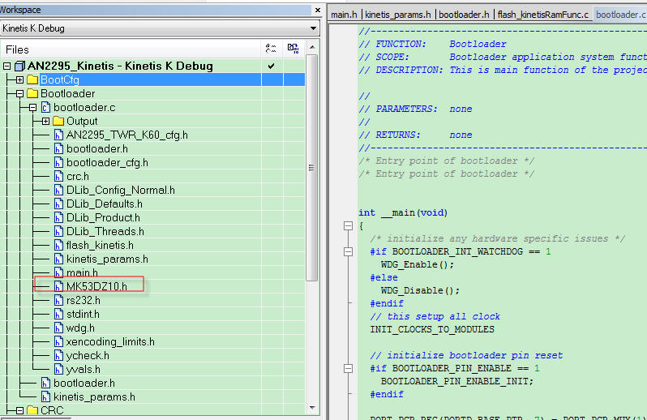647x420 pixels.
Task: Switch to the kinetis_params.h editor tab
Action: (398, 15)
